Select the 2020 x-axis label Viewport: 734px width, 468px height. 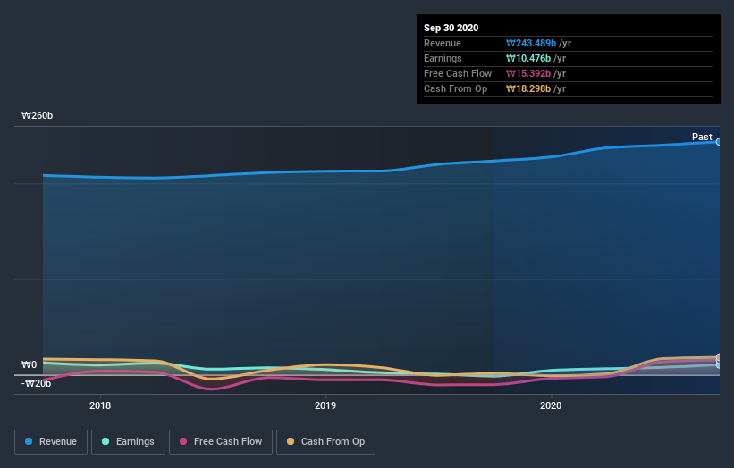coord(551,405)
